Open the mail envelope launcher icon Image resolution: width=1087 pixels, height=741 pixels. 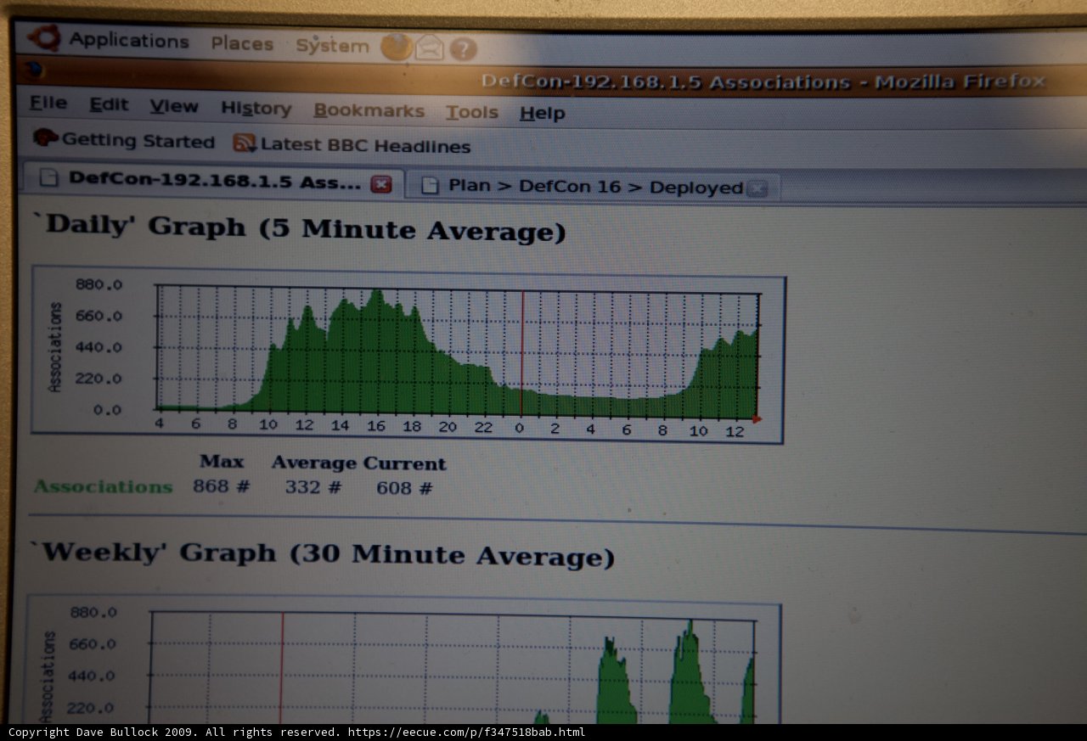click(x=430, y=48)
